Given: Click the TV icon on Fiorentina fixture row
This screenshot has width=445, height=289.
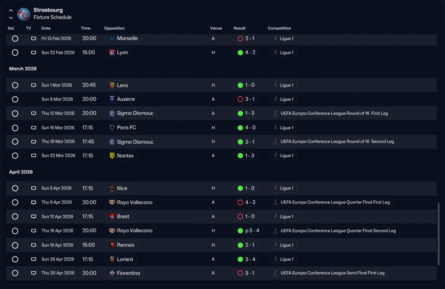Looking at the screenshot, I should point(34,273).
